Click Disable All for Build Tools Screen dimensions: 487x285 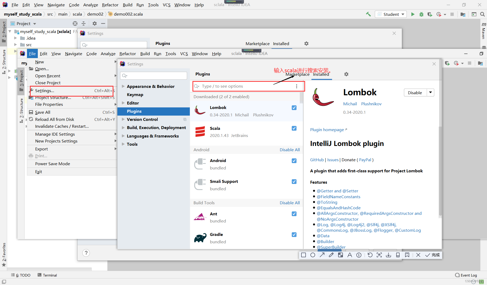[290, 203]
